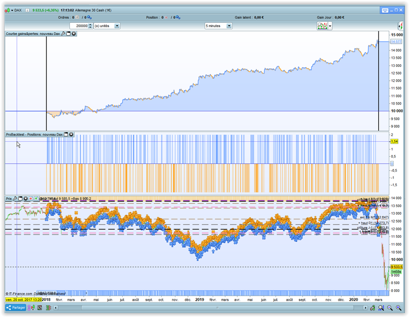
Task: Zoom in with the plus magnifier
Action: [399, 308]
